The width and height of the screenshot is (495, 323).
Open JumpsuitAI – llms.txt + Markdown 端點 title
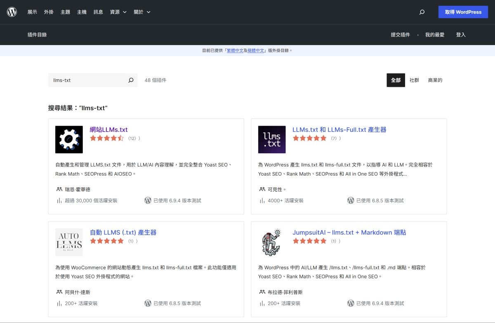(x=349, y=232)
